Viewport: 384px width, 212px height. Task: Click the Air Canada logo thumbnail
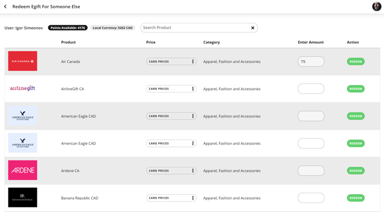[22, 61]
